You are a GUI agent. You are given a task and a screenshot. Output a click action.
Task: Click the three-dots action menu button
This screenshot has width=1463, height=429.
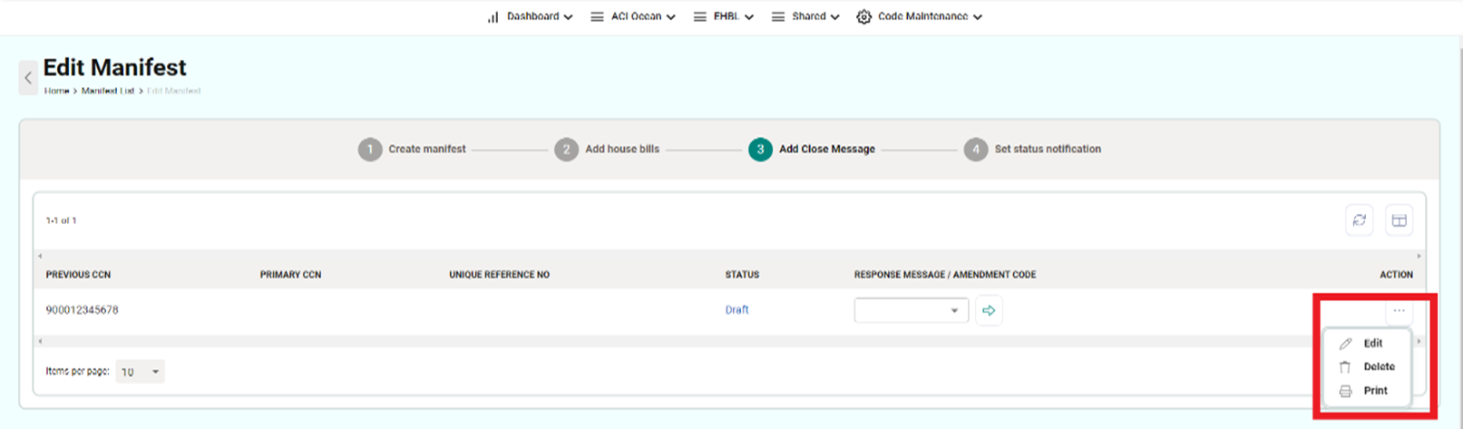point(1399,311)
